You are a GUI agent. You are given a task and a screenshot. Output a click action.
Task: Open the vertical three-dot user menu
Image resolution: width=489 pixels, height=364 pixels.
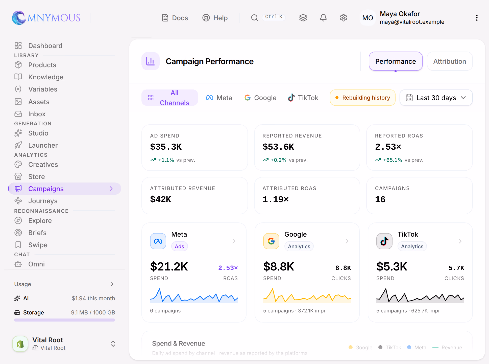pos(477,18)
